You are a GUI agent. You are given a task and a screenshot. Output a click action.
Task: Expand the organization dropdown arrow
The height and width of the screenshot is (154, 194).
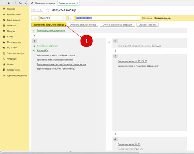(x=139, y=18)
